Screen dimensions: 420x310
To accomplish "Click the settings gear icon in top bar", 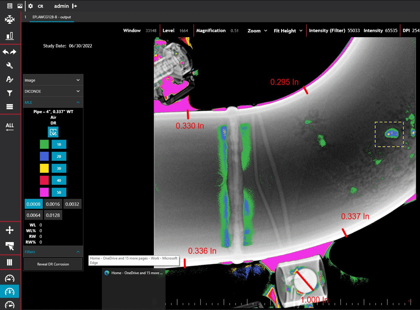I will click(x=30, y=6).
